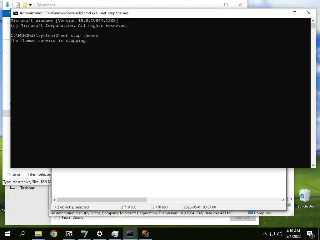This screenshot has height=240, width=320.
Task: Minimize the Downloads Explorer window
Action: click(212, 4)
